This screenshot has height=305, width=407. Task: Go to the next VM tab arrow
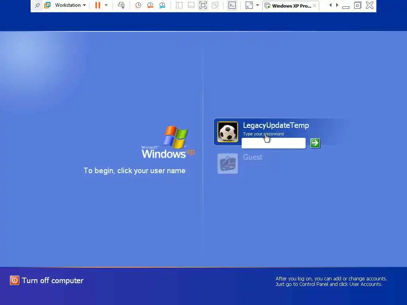pos(337,5)
